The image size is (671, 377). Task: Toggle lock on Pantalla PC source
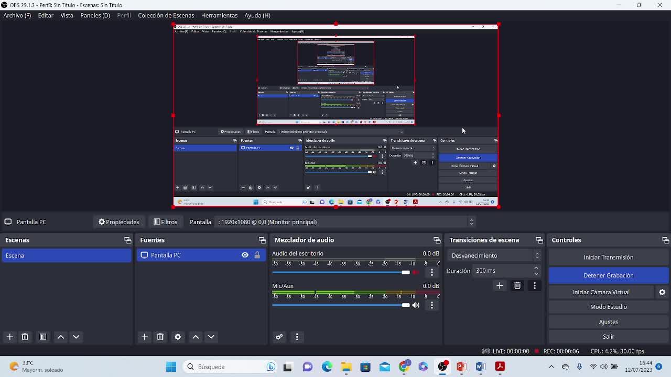tap(257, 255)
